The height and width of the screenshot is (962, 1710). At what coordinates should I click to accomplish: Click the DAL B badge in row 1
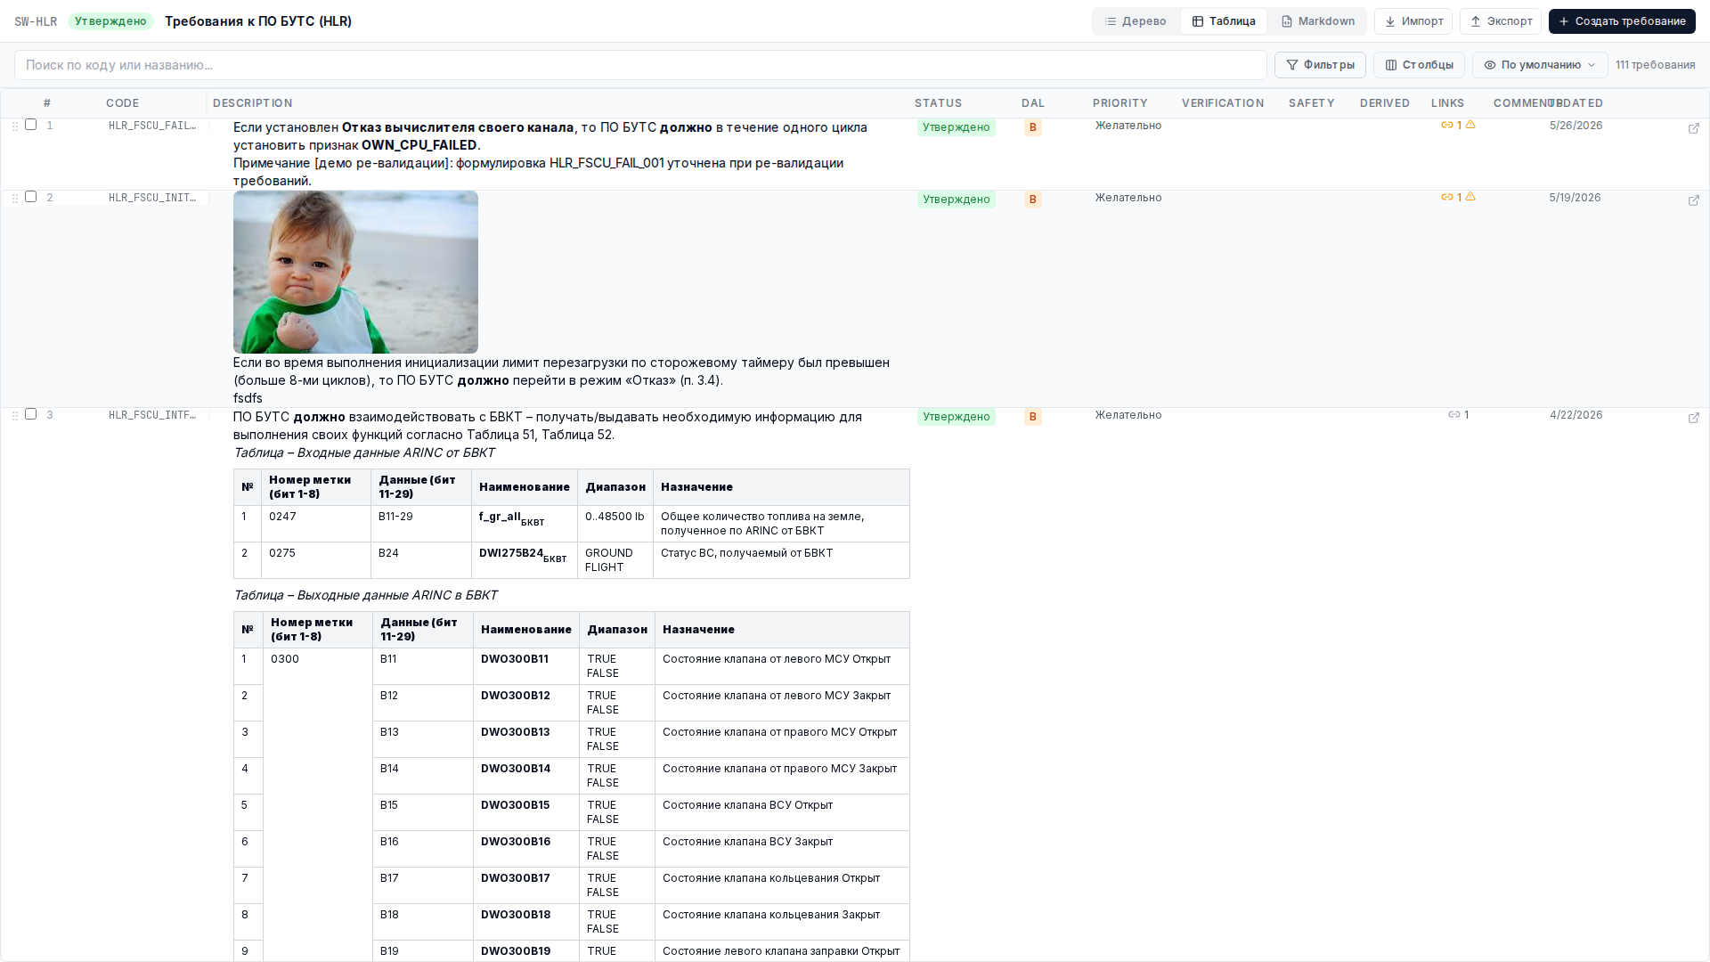point(1033,127)
